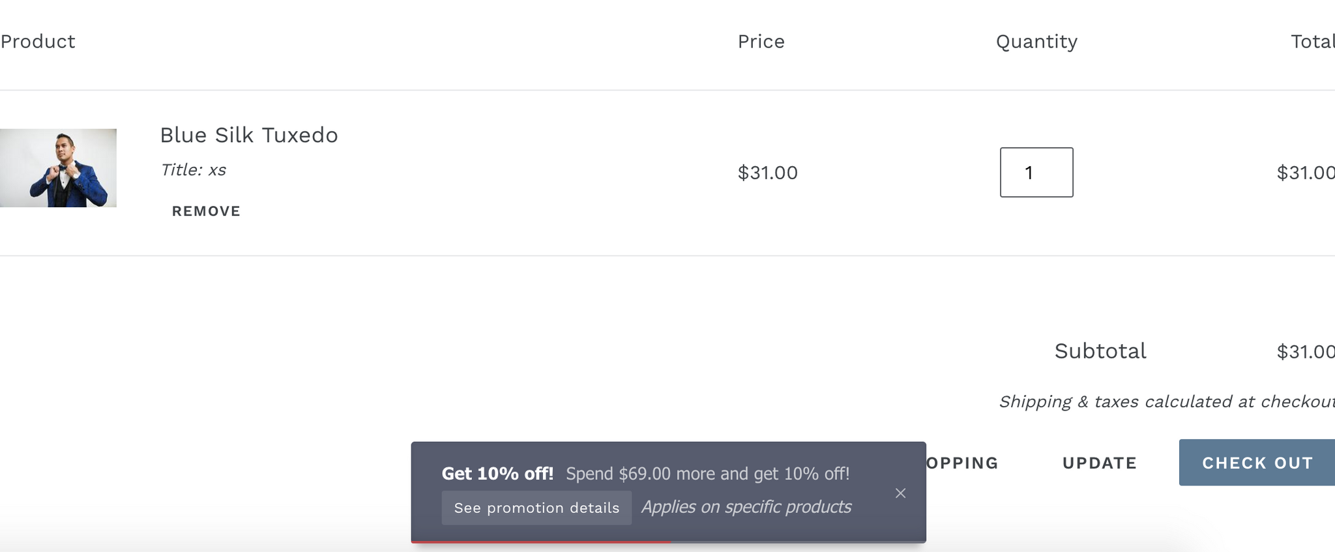Click the shipping and taxes note
The height and width of the screenshot is (552, 1335).
1166,401
